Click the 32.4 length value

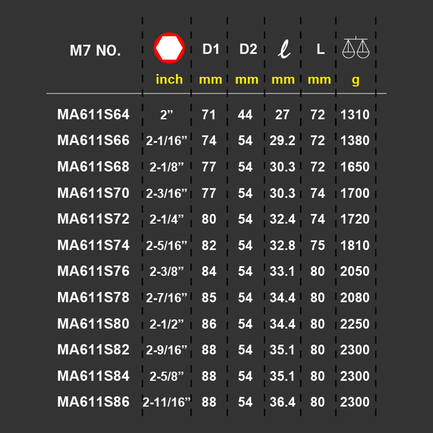[282, 219]
